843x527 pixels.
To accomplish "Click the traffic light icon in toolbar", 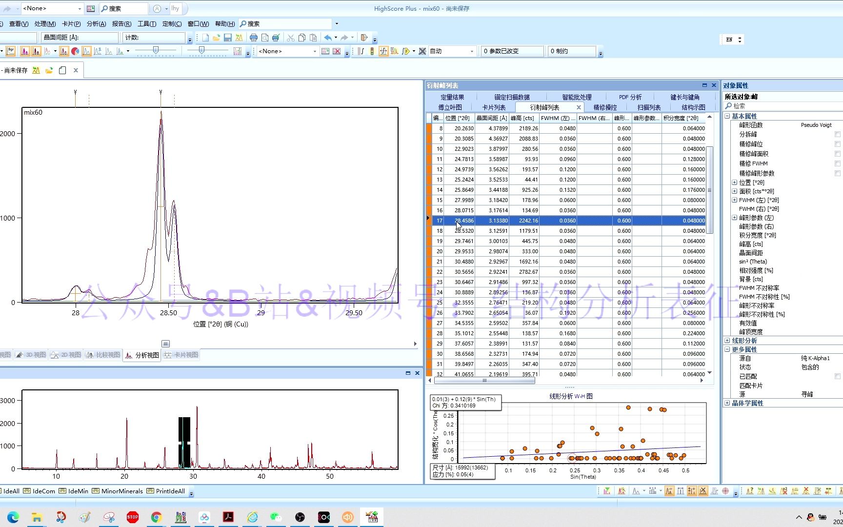I will coord(372,51).
